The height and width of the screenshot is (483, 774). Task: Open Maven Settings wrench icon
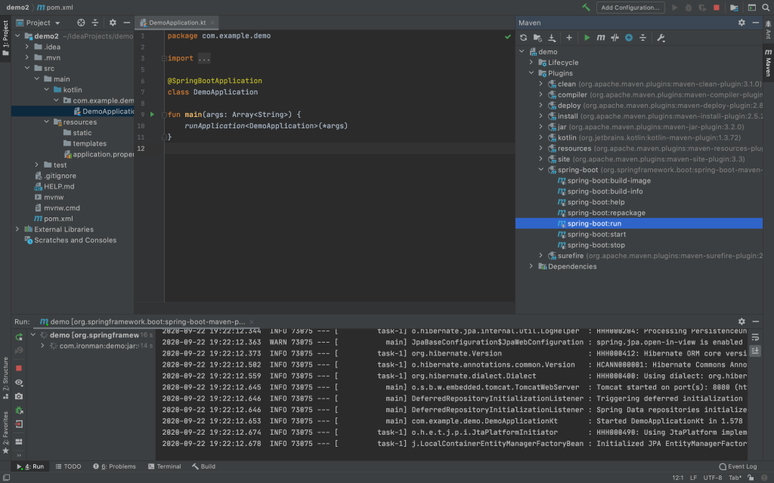(x=661, y=38)
